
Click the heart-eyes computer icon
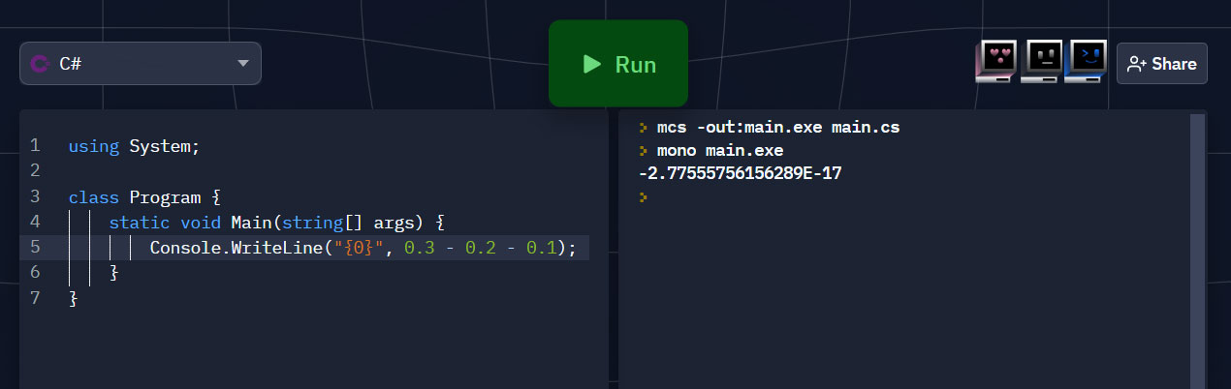click(995, 62)
